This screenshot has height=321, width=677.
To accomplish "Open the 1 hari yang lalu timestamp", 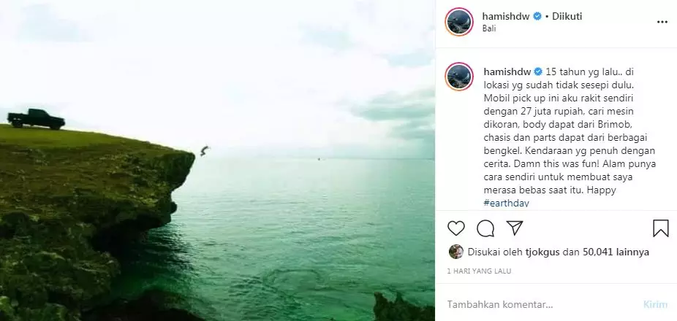I will coord(480,271).
